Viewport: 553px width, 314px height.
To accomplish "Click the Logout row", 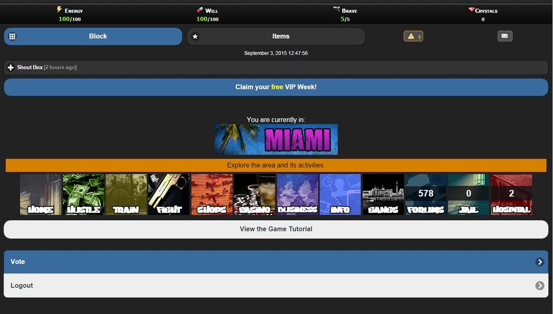I will [x=276, y=286].
